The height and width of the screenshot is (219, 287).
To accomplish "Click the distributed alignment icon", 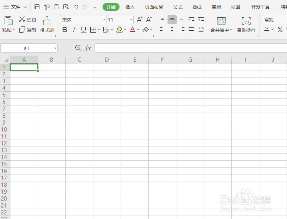I will click(x=201, y=30).
